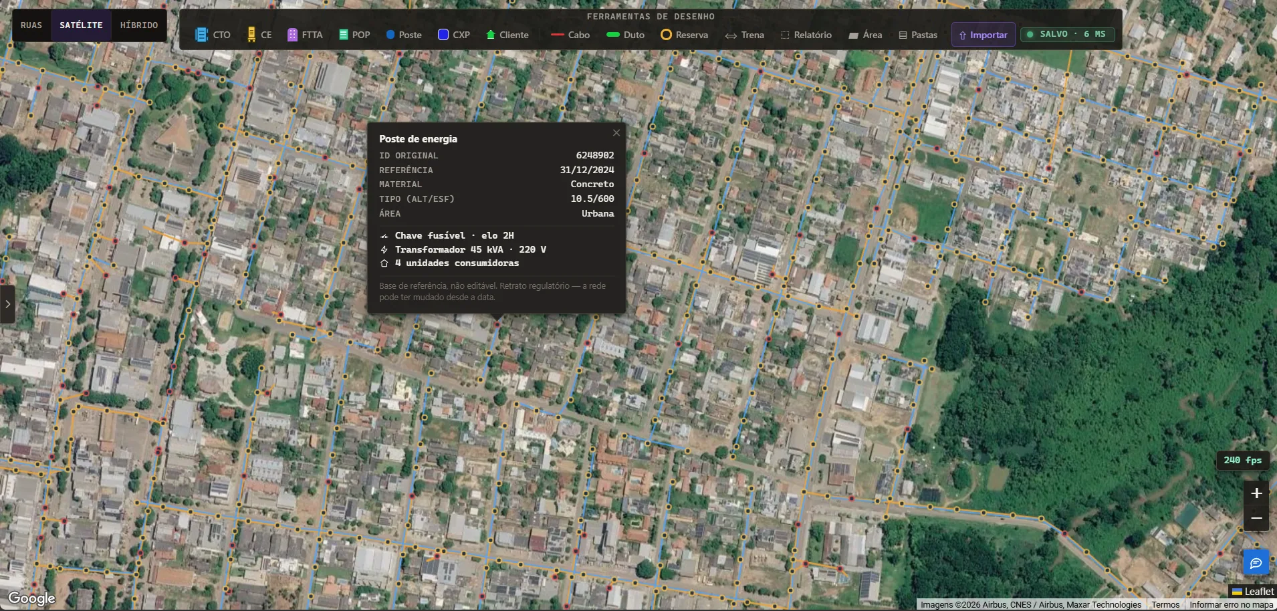Viewport: 1277px width, 611px height.
Task: Zoom in the map with plus button
Action: [x=1256, y=493]
